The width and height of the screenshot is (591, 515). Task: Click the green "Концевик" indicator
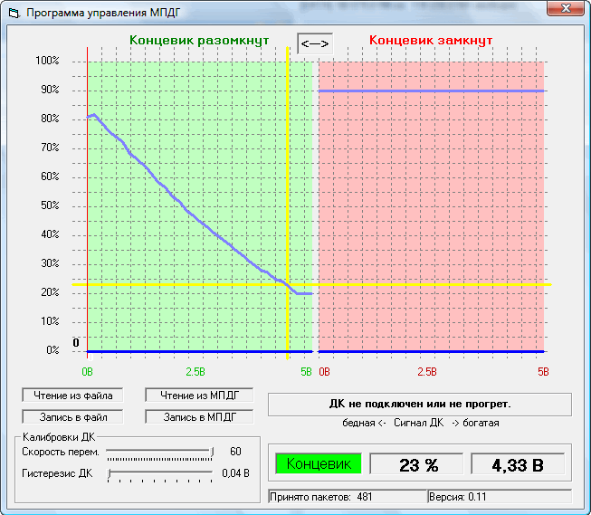pos(318,464)
